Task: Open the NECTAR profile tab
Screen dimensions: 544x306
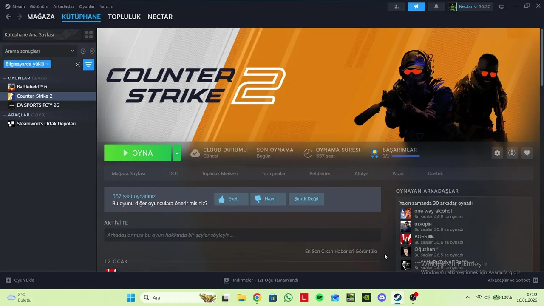Action: pos(160,17)
